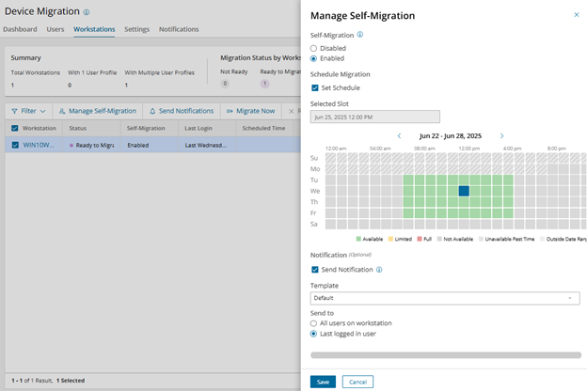Click Migrate Now in the toolbar
This screenshot has width=587, height=391.
pyautogui.click(x=250, y=111)
